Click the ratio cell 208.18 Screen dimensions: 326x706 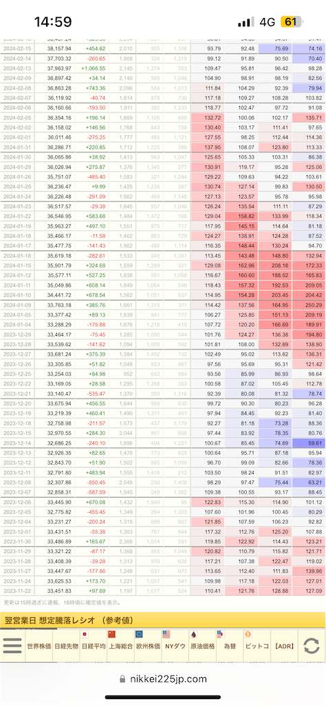pyautogui.click(x=275, y=265)
